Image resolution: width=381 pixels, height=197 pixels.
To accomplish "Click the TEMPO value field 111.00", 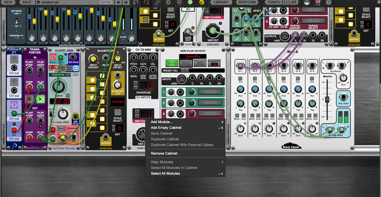I will pos(290,2).
